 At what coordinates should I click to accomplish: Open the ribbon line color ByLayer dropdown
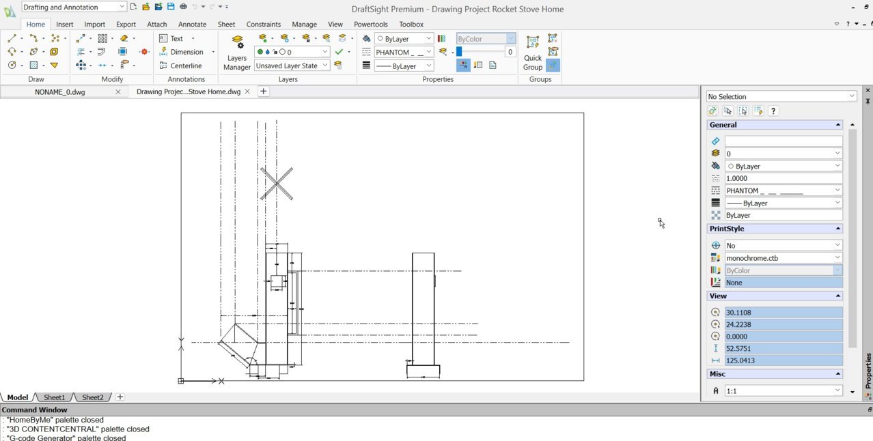pyautogui.click(x=404, y=39)
